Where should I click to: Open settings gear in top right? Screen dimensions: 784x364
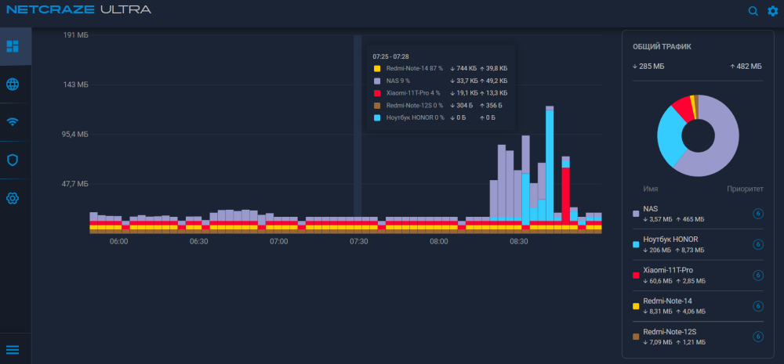tap(773, 10)
